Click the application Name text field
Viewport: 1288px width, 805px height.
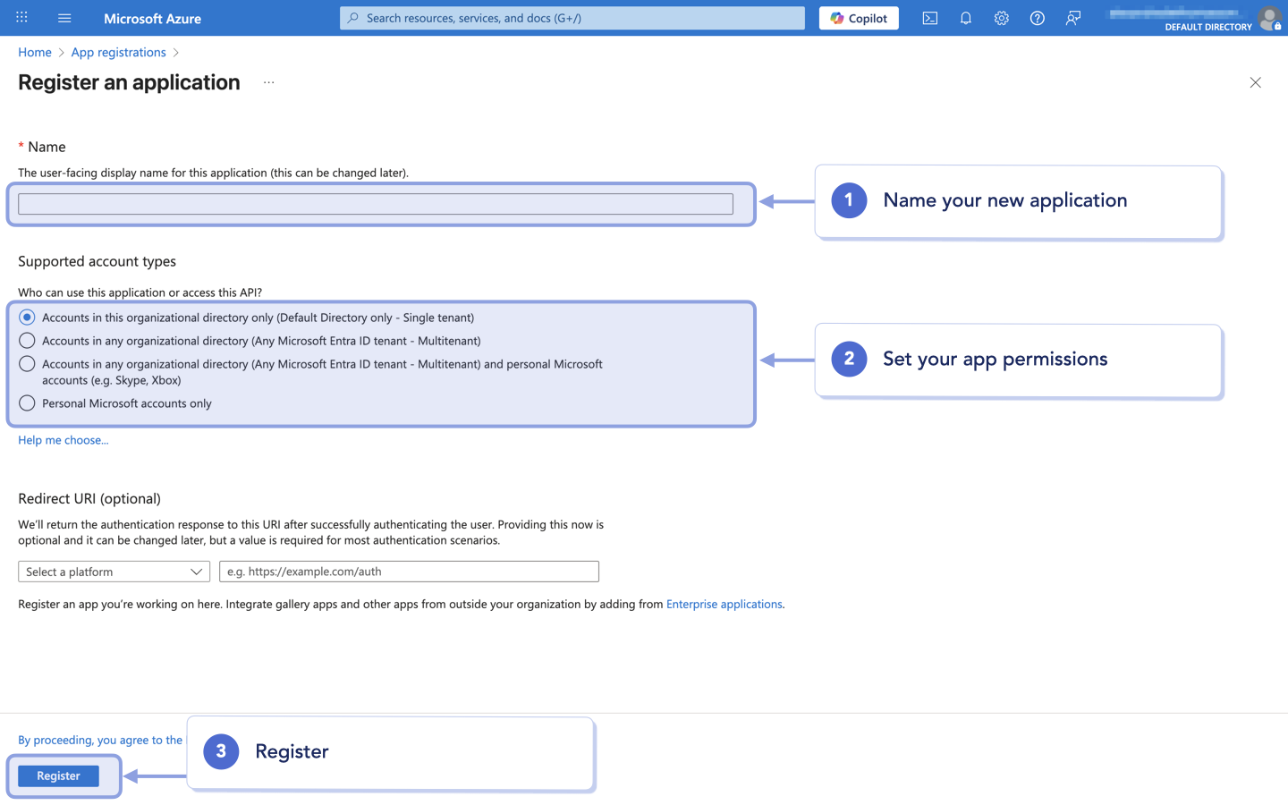coord(376,204)
